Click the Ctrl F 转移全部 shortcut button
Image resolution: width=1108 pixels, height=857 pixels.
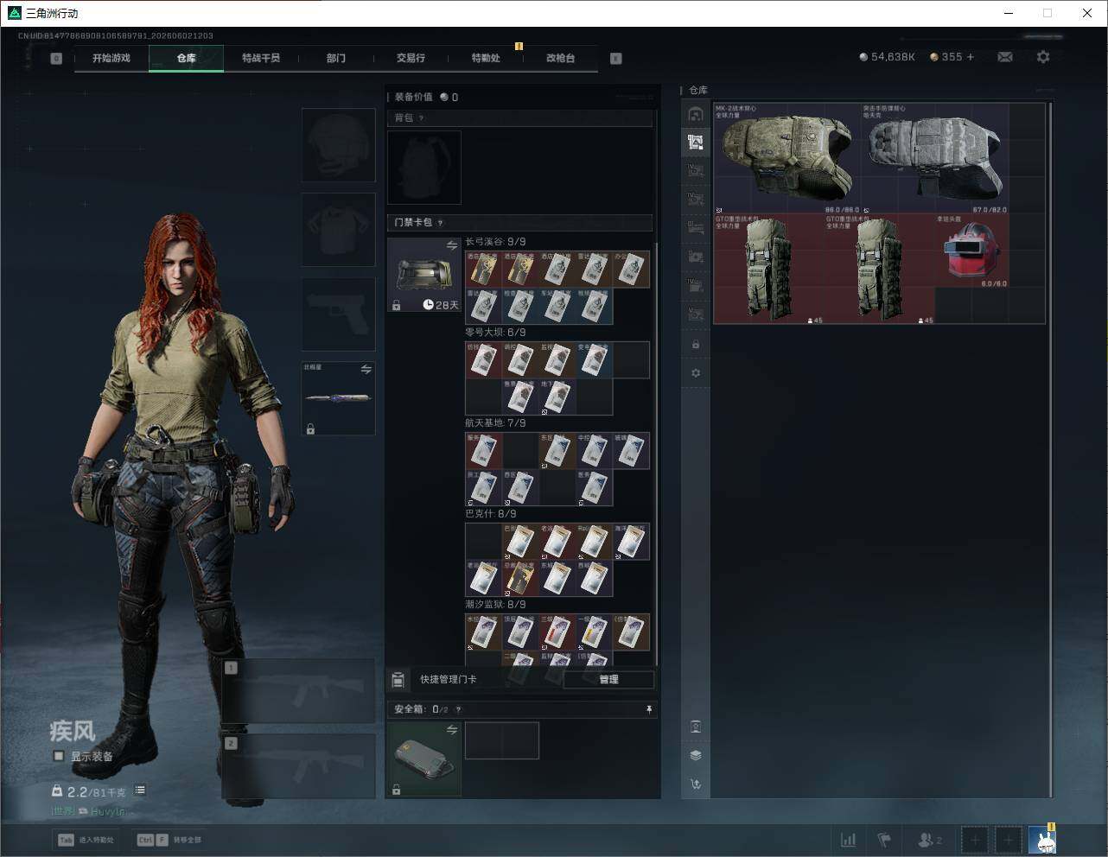pyautogui.click(x=169, y=840)
